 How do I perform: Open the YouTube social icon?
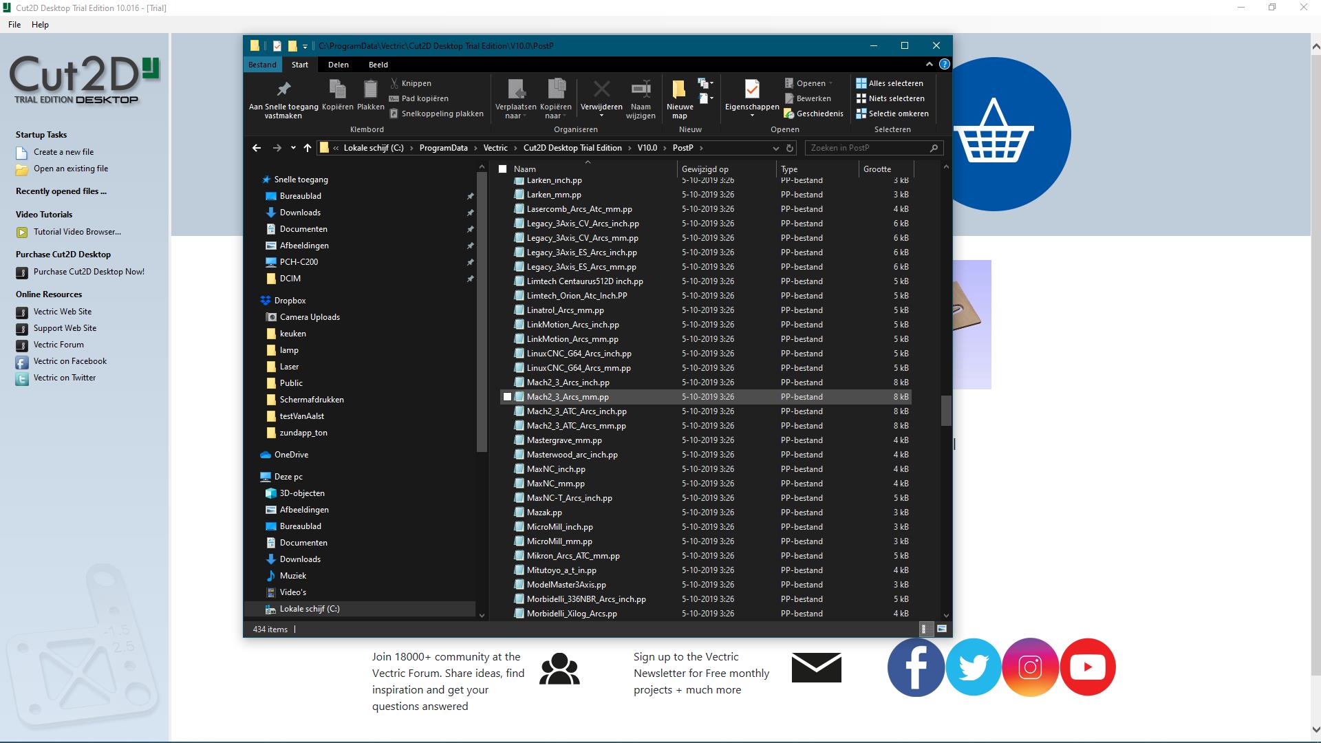1087,667
